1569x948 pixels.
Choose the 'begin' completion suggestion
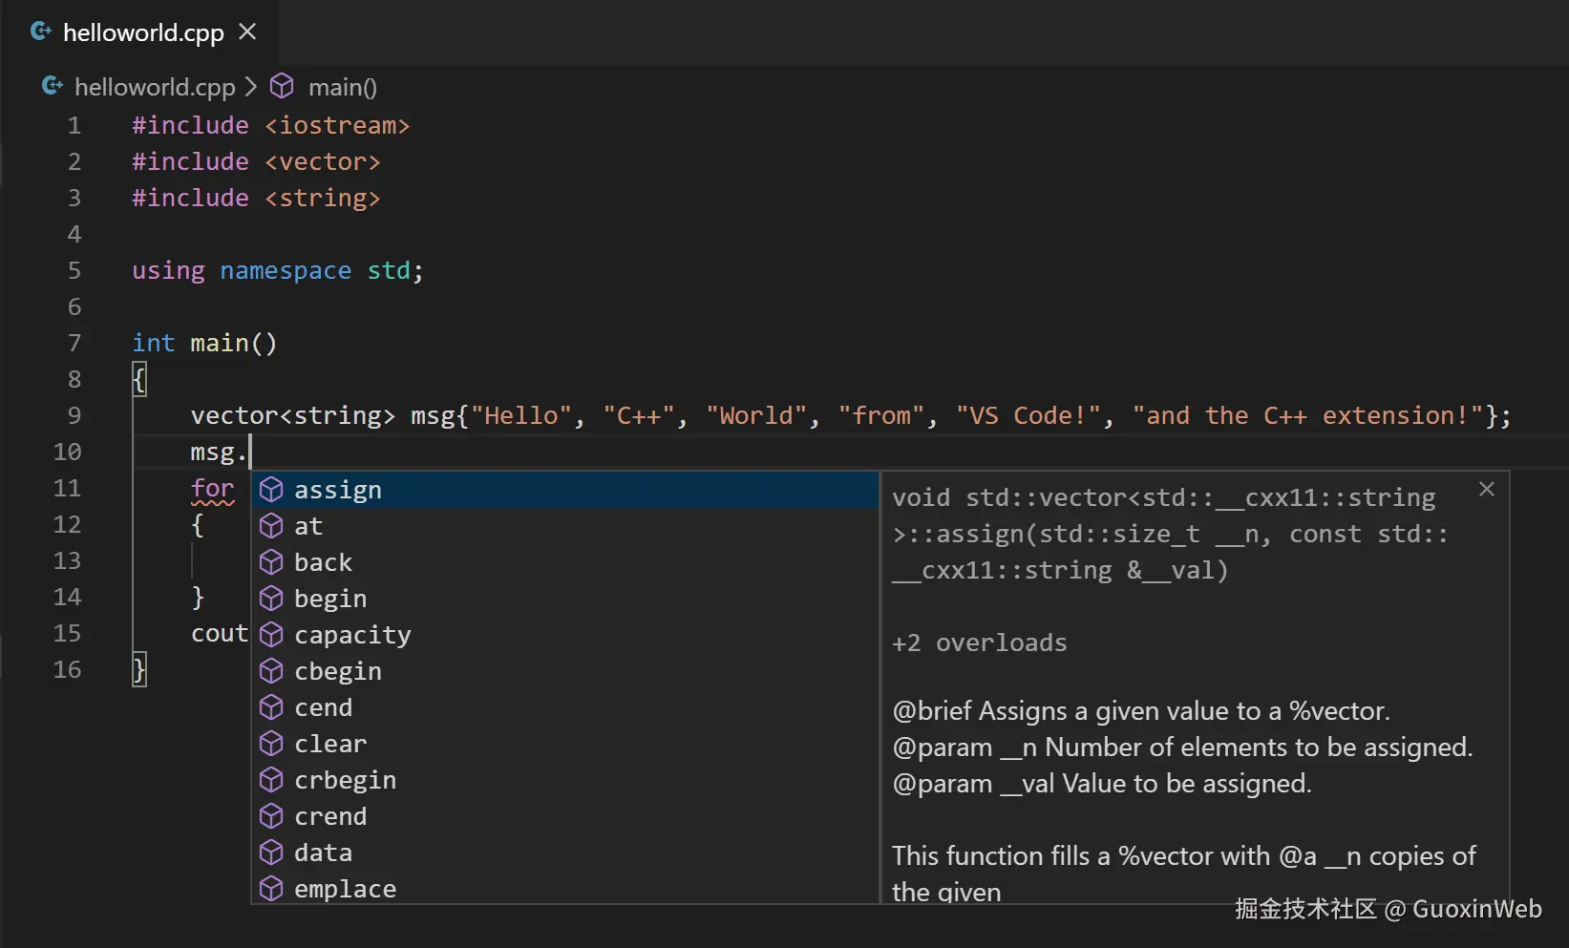pyautogui.click(x=330, y=599)
